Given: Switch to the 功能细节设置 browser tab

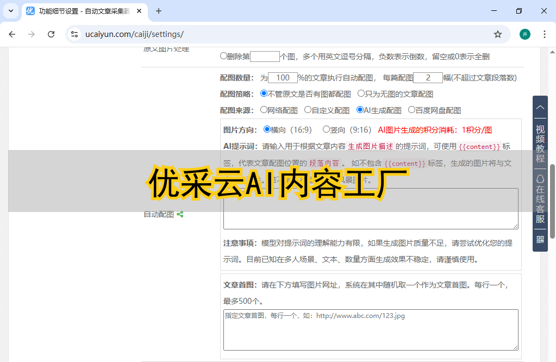Looking at the screenshot, I should (x=82, y=11).
